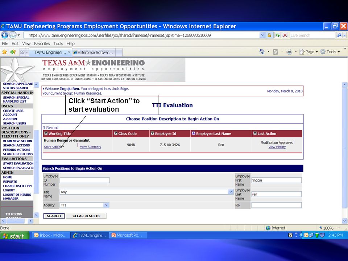Click the PIN input field
The width and height of the screenshot is (348, 261).
click(x=277, y=205)
